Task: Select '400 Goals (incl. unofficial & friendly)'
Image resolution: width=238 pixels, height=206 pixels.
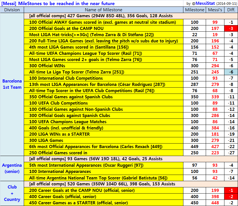Action: (104, 128)
